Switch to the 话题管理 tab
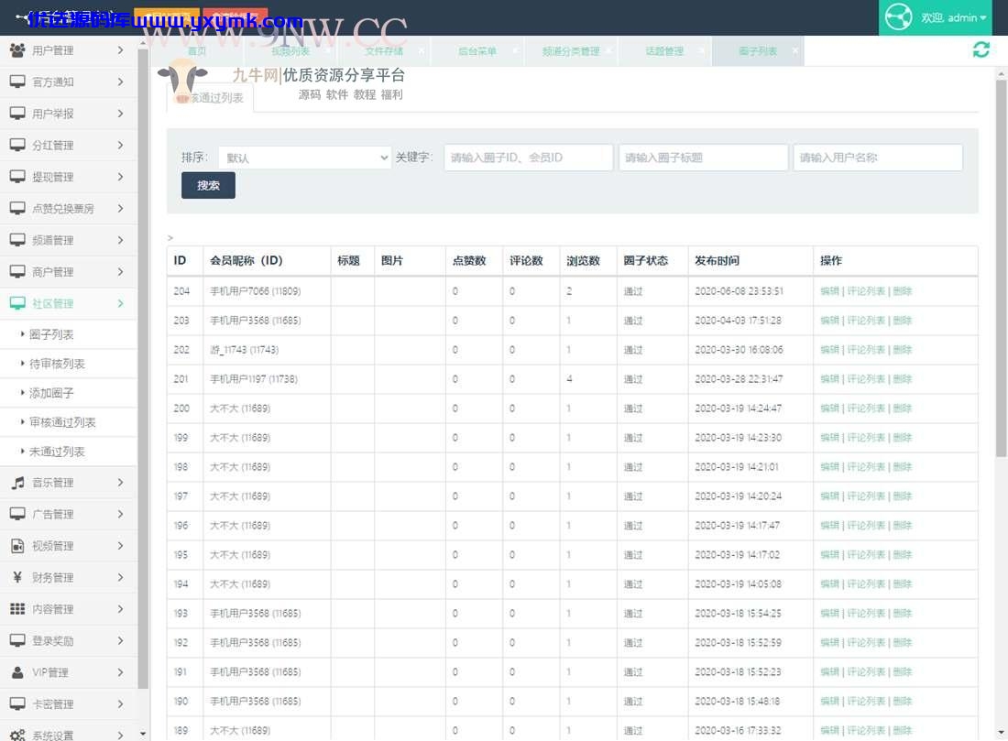This screenshot has width=1008, height=741. coord(664,50)
